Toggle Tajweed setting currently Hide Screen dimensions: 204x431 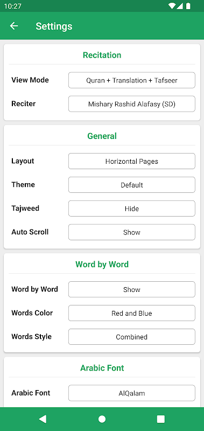click(132, 208)
